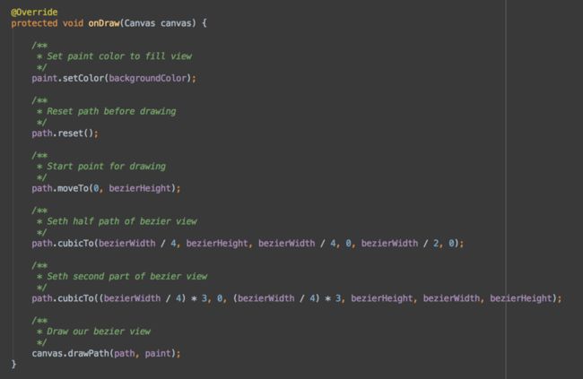This screenshot has height=379, width=583.
Task: Click the path.moveTo(0, bezierHeight) line
Action: (106, 188)
